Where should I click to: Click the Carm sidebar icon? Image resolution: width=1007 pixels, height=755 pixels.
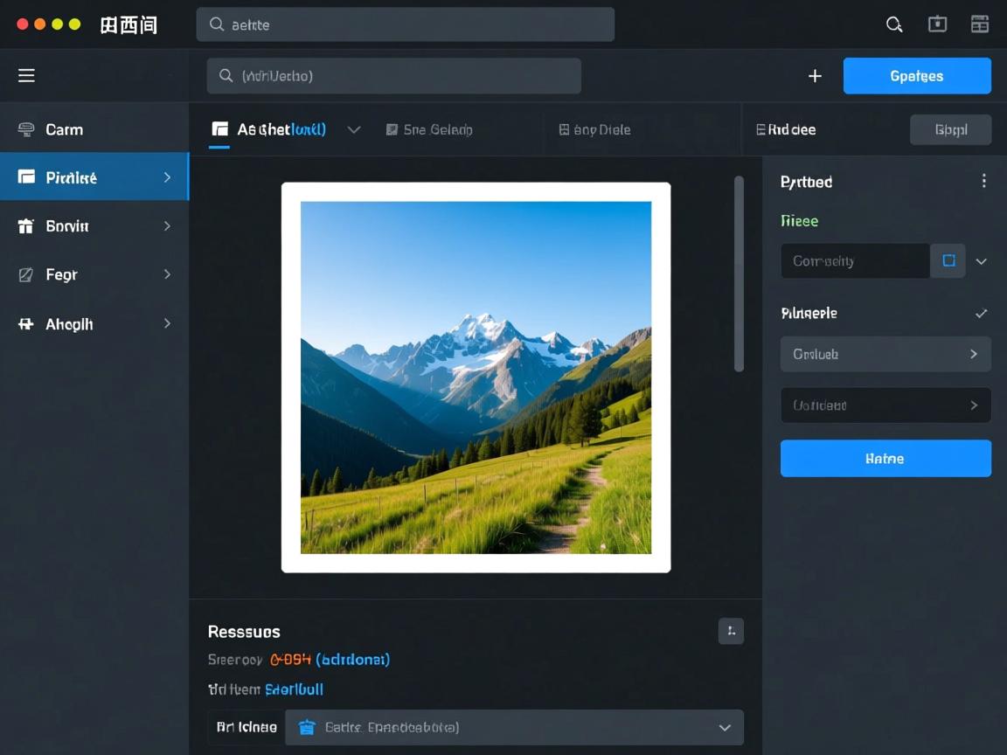point(27,129)
